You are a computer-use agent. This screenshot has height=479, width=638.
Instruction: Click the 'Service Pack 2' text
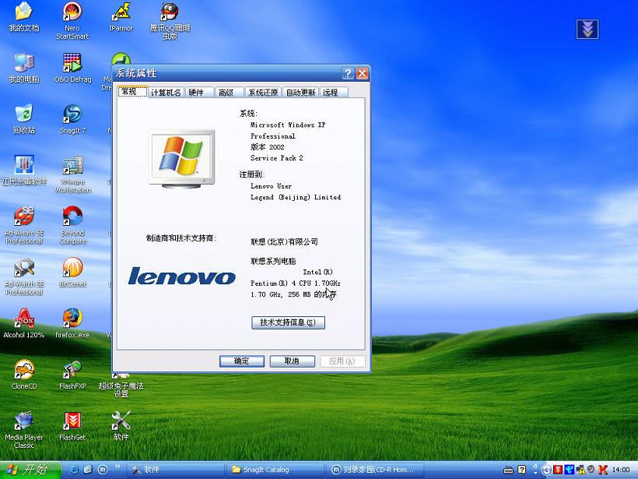point(277,158)
